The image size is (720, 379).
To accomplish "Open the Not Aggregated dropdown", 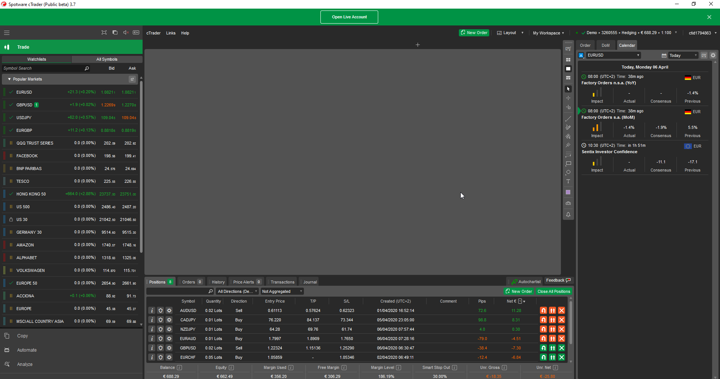I will (x=282, y=291).
